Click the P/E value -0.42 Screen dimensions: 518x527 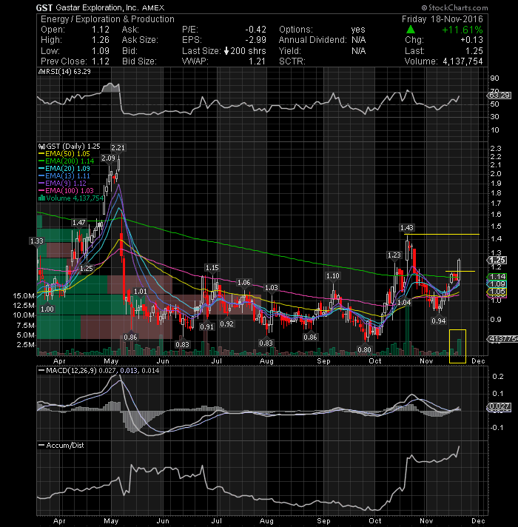pos(255,30)
